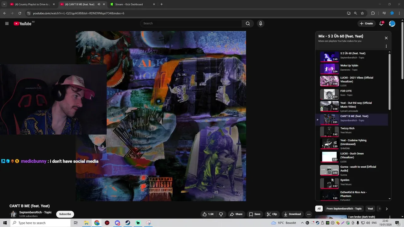Click the Create button
The width and height of the screenshot is (404, 227).
366,23
